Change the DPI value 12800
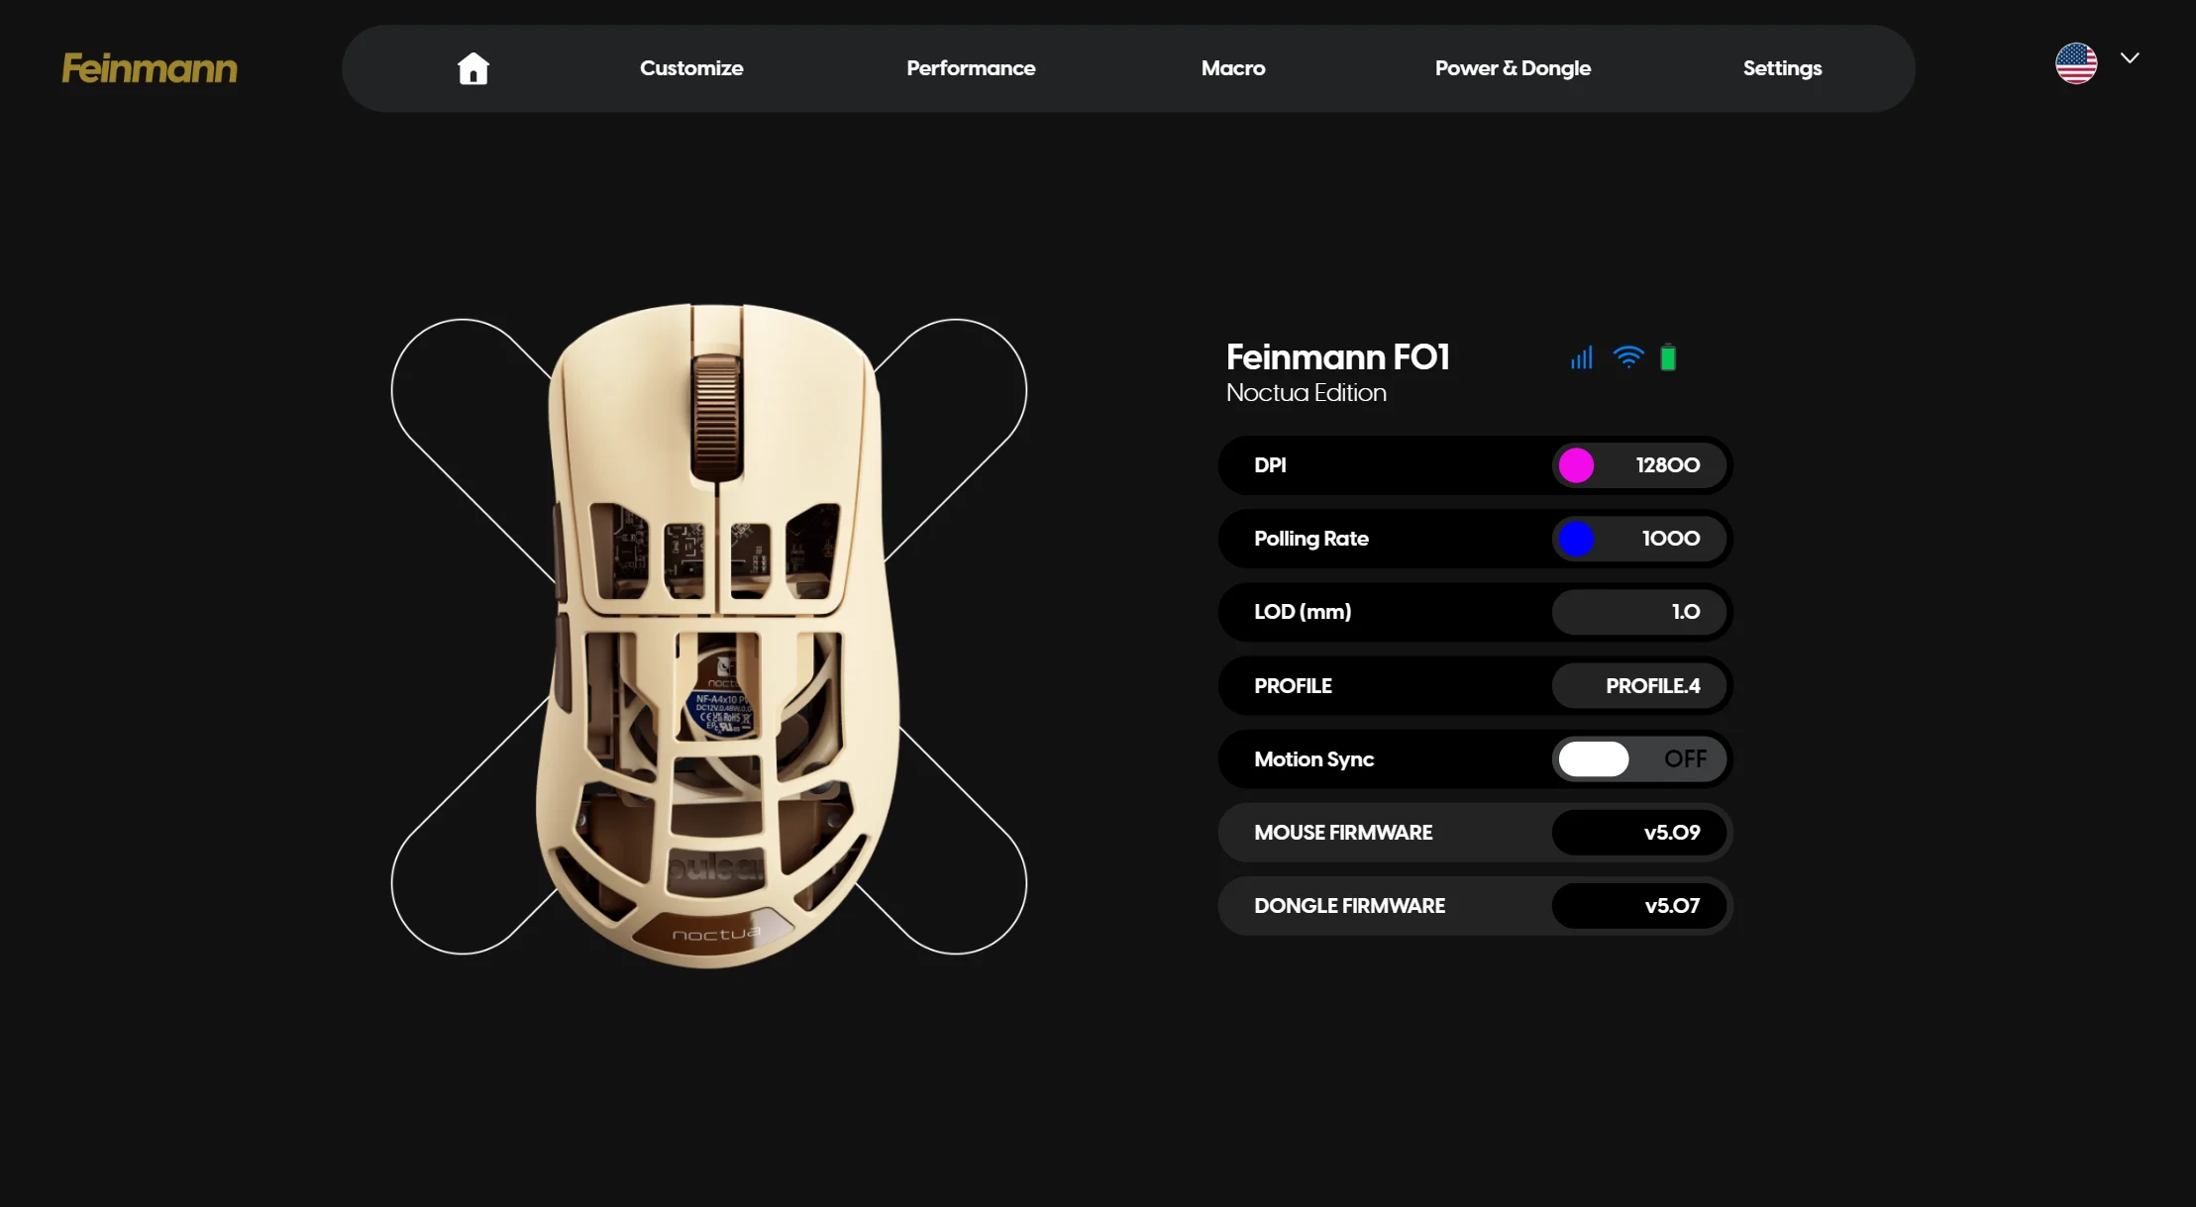The image size is (2196, 1207). coord(1668,465)
